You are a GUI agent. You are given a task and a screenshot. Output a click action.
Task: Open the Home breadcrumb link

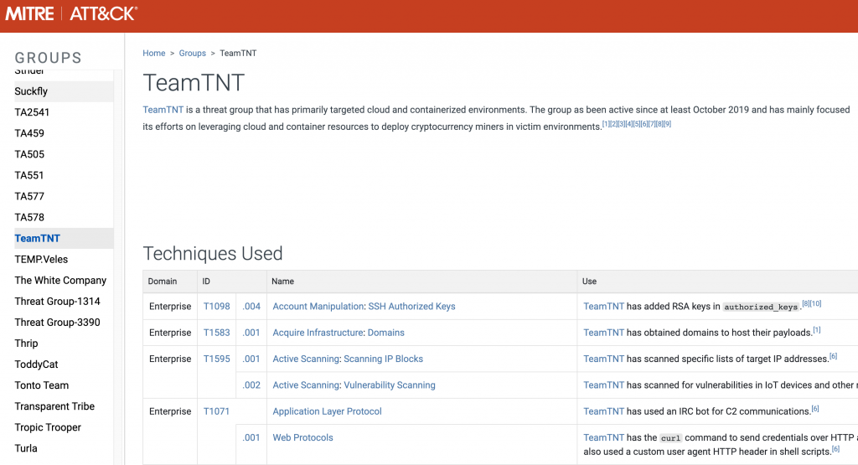tap(154, 53)
